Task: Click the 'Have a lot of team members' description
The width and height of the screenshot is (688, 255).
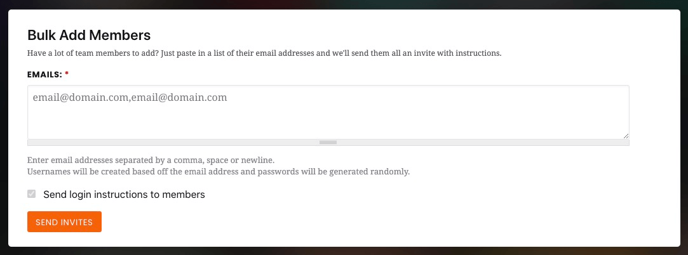Action: [x=264, y=53]
